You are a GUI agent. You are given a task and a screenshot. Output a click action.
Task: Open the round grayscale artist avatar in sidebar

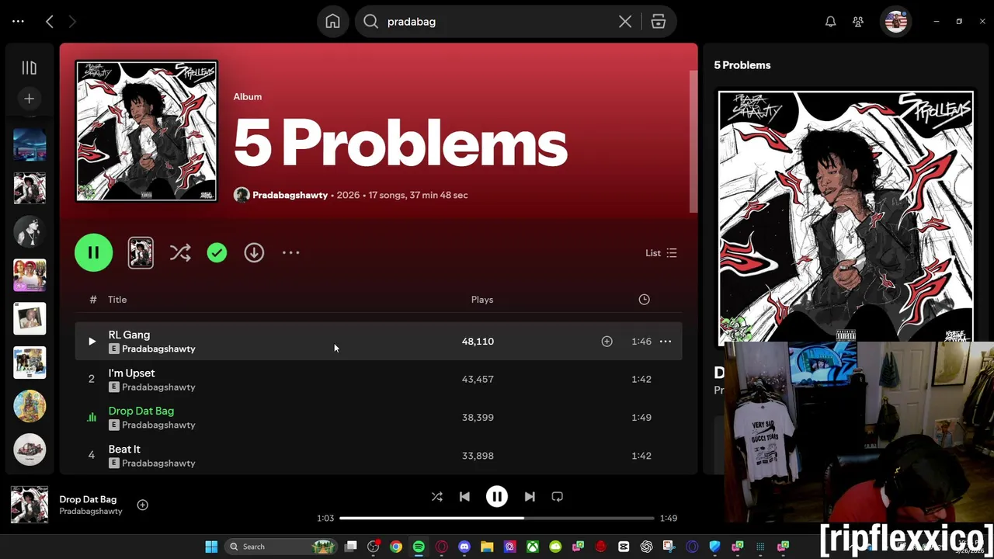(x=30, y=231)
